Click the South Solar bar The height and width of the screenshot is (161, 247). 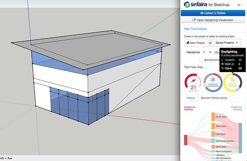(x=213, y=117)
